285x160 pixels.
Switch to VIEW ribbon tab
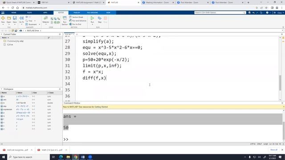tap(108, 12)
